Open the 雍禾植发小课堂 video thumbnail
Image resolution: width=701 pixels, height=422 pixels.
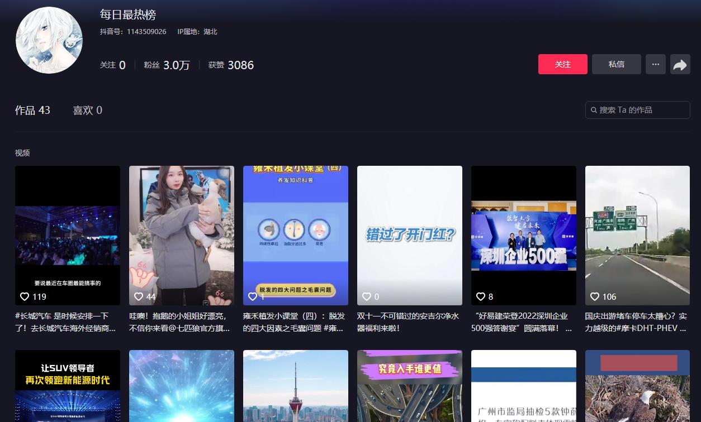tap(296, 235)
